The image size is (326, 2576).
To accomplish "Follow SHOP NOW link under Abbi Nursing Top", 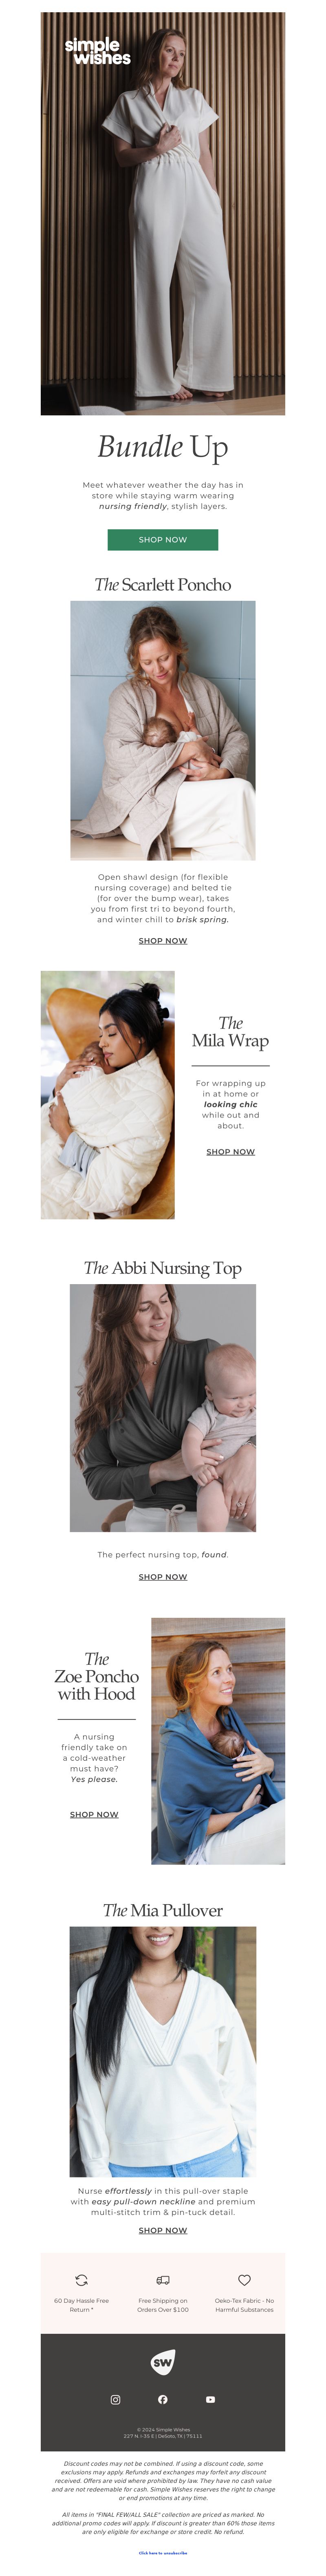I will click(x=163, y=1576).
